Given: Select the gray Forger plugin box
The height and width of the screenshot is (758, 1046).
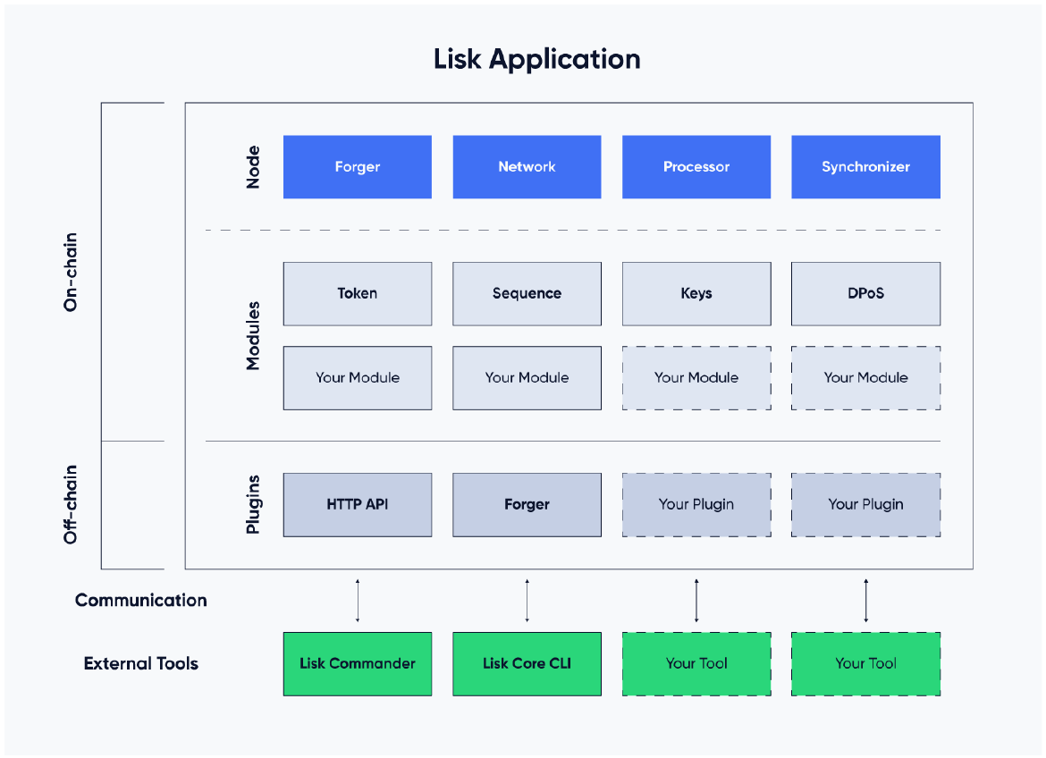Looking at the screenshot, I should coord(527,505).
